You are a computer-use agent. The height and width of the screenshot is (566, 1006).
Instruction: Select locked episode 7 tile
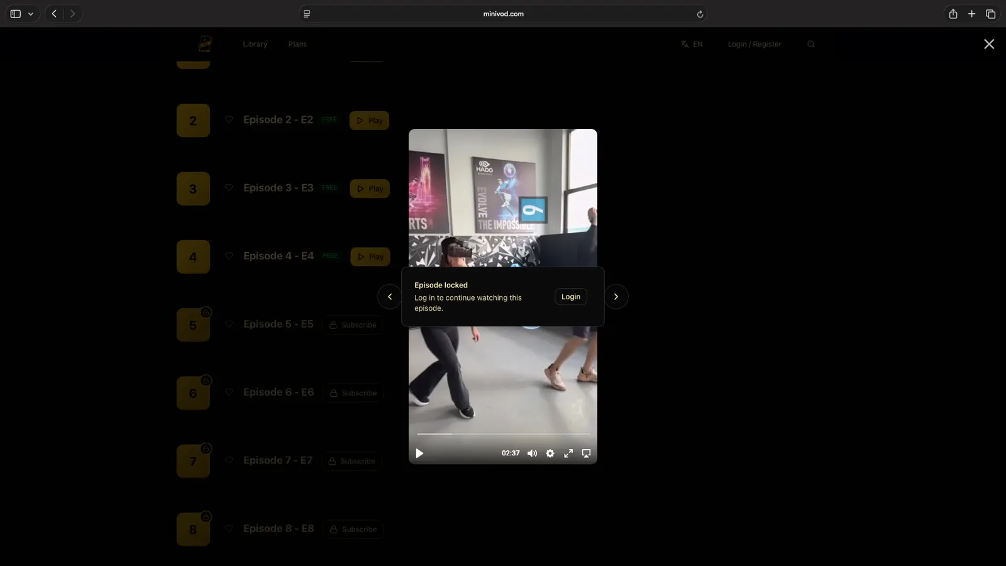click(193, 461)
